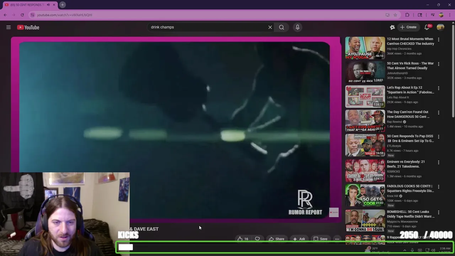Open options menu for Eminem vs Everybody
Image resolution: width=455 pixels, height=256 pixels.
pyautogui.click(x=438, y=162)
